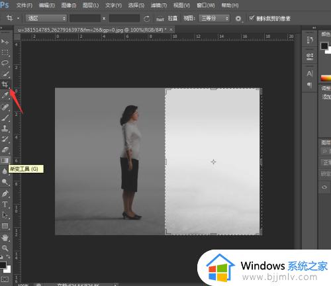Click the crop height input field
Viewport: 331px width, 286px height.
[124, 19]
